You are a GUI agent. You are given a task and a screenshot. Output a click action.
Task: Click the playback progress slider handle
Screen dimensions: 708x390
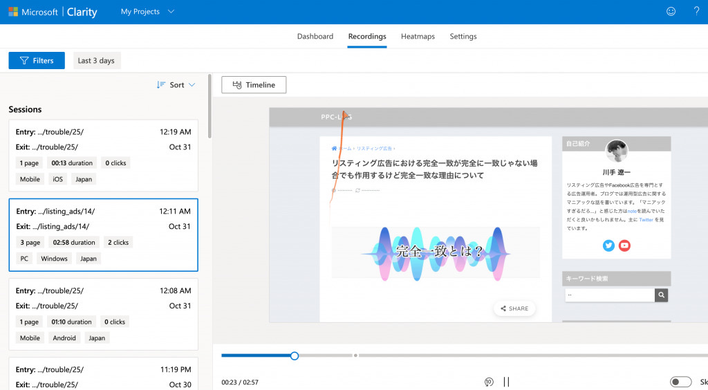[x=295, y=355]
